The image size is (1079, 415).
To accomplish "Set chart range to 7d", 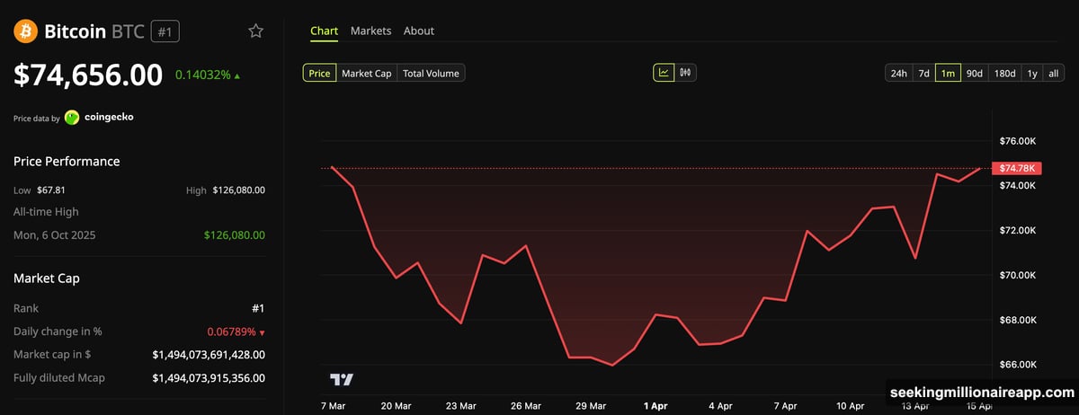I will [x=923, y=74].
